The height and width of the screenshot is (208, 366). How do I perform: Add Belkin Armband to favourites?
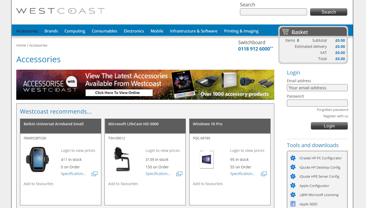[x=38, y=184]
